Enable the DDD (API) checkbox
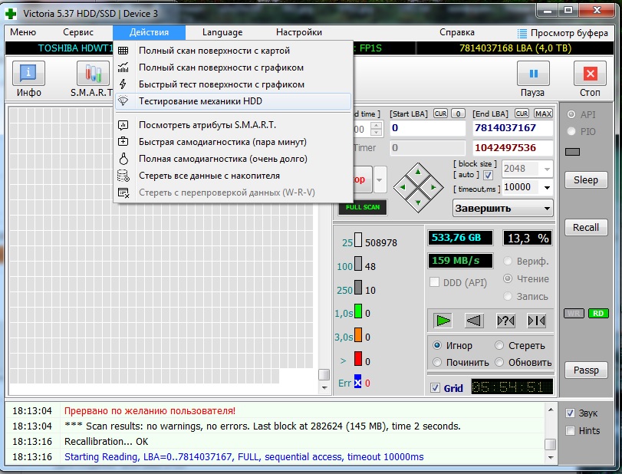 point(434,282)
